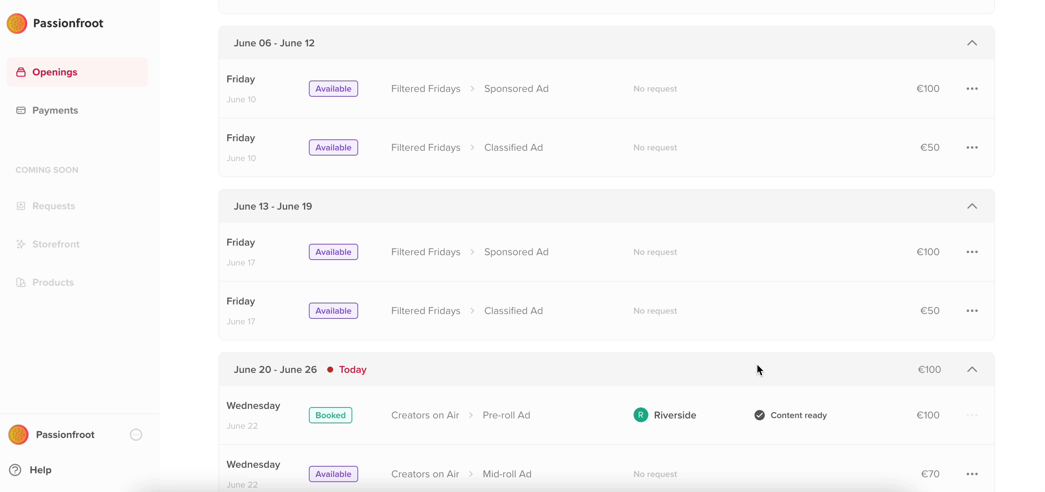Select the Pre-roll Ad product link
Viewport: 1045px width, 492px height.
(x=506, y=415)
